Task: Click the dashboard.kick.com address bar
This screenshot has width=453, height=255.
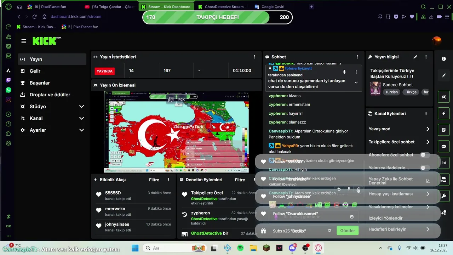Action: tap(76, 17)
